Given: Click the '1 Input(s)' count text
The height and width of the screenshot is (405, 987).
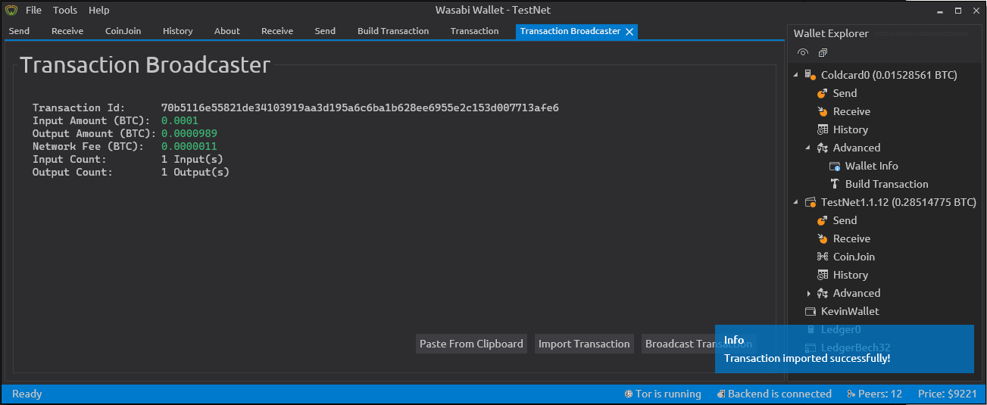Looking at the screenshot, I should 192,159.
